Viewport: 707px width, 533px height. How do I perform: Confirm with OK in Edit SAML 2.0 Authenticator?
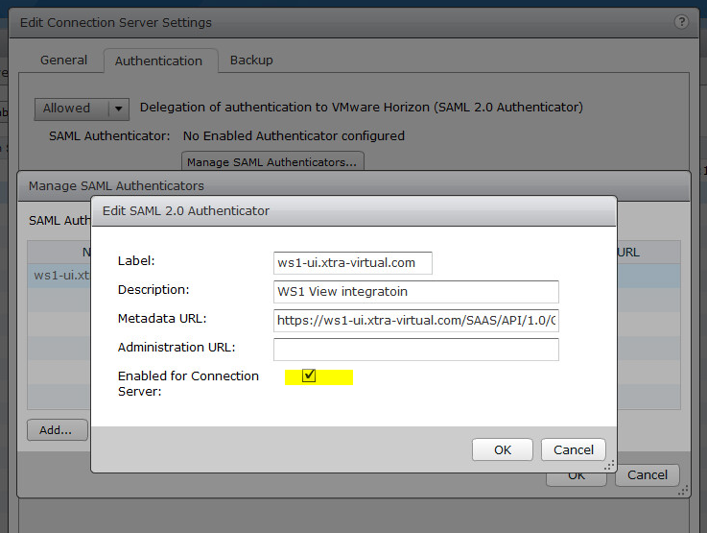(503, 449)
